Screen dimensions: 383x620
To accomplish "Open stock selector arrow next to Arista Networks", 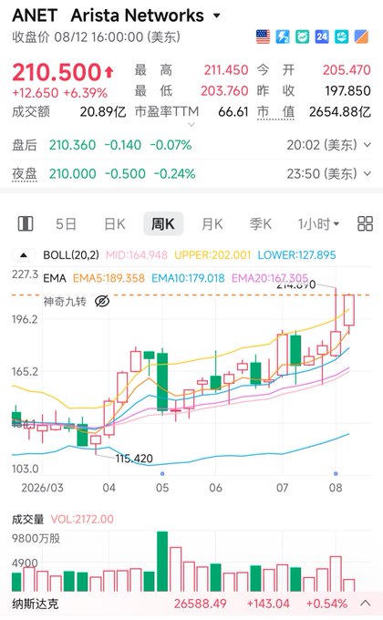I will click(x=216, y=15).
